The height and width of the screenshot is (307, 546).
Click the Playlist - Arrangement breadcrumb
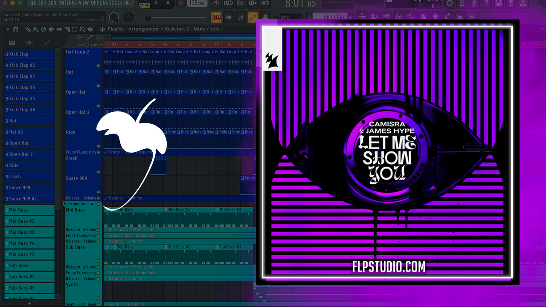tap(133, 29)
